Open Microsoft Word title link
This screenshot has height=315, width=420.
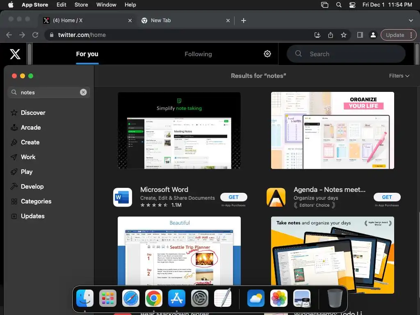click(x=164, y=189)
